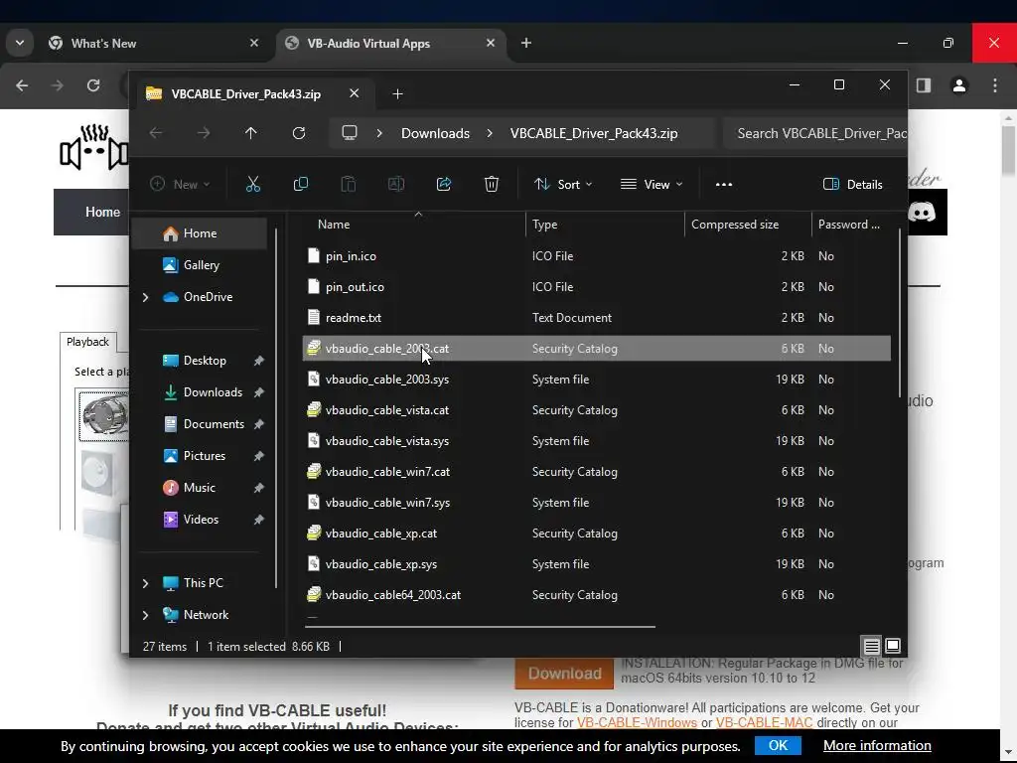Screen dimensions: 1017x763
Task: Select vbaudio_cable_win7.sys file
Action: (597, 503)
